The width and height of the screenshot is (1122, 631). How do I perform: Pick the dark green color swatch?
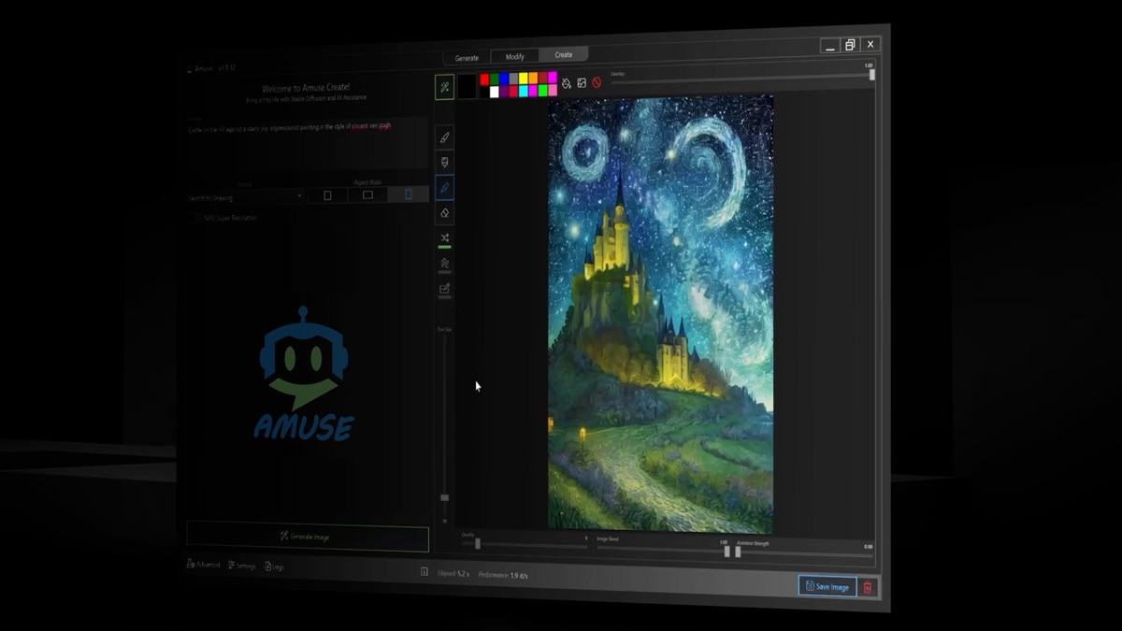pyautogui.click(x=495, y=79)
